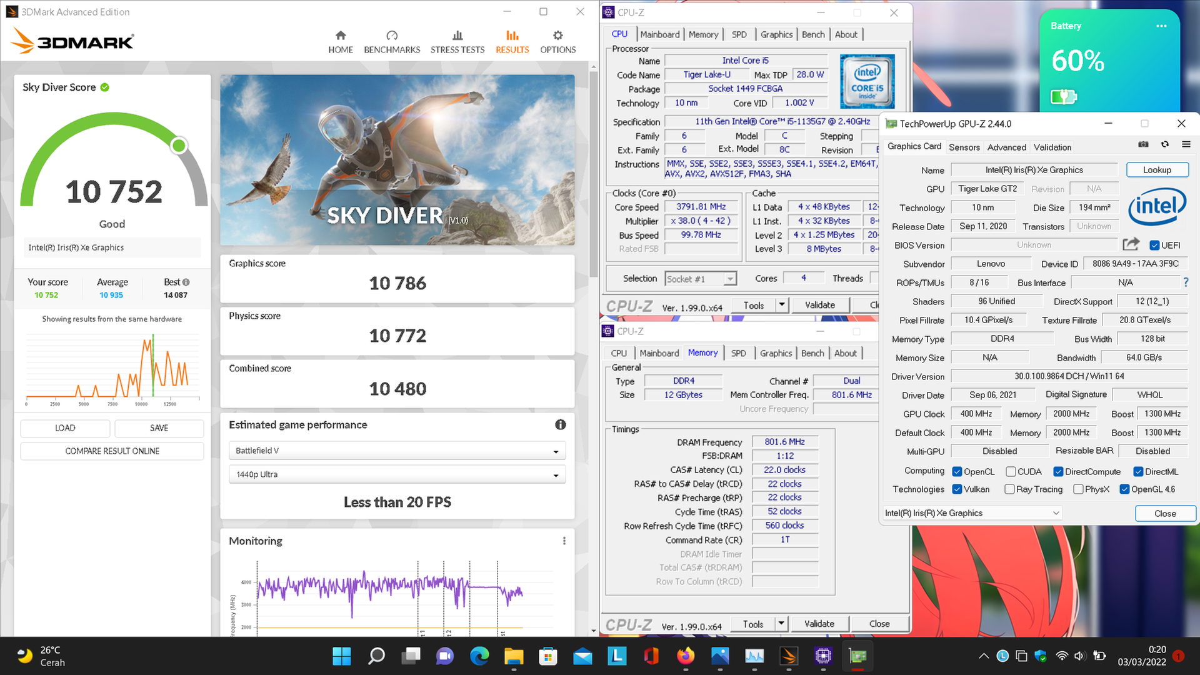The height and width of the screenshot is (675, 1200).
Task: Refresh GPU-Z data with refresh icon
Action: [x=1165, y=144]
